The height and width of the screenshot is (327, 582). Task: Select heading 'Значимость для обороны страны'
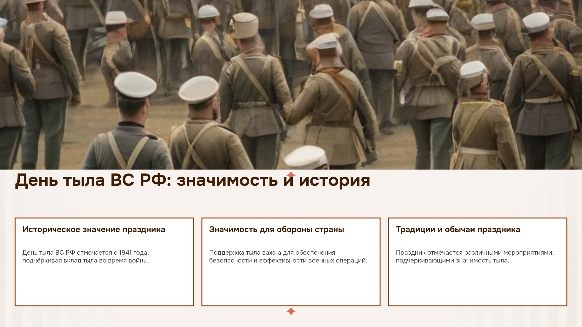point(276,230)
